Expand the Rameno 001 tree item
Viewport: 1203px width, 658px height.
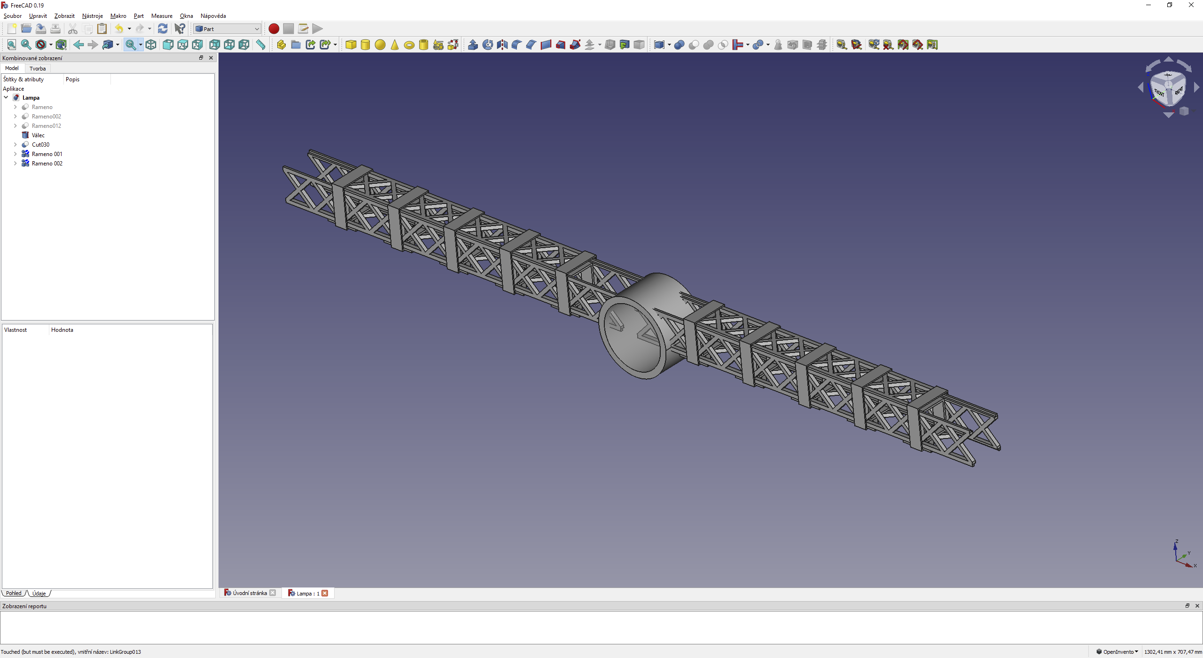point(15,154)
